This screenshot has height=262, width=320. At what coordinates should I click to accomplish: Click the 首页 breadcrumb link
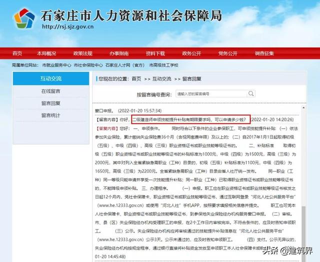pos(136,79)
